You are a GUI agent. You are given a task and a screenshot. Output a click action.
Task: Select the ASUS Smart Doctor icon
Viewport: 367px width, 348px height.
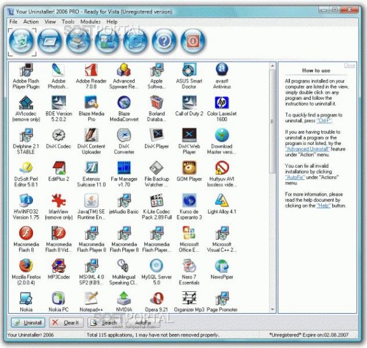point(189,70)
